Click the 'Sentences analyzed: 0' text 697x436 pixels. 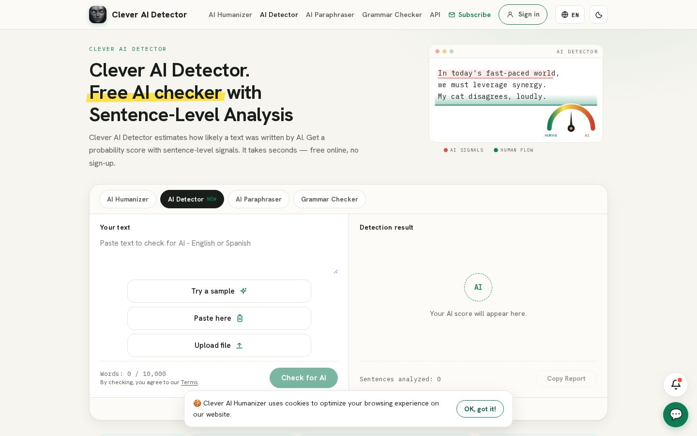tap(400, 379)
